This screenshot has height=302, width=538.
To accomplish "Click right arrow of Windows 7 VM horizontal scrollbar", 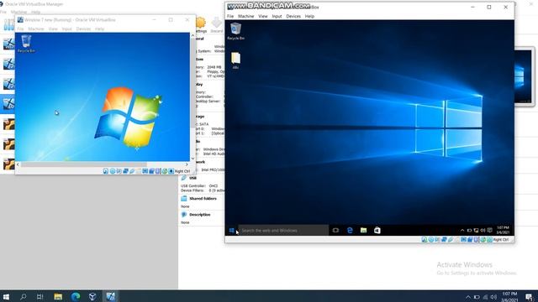I will tap(187, 164).
